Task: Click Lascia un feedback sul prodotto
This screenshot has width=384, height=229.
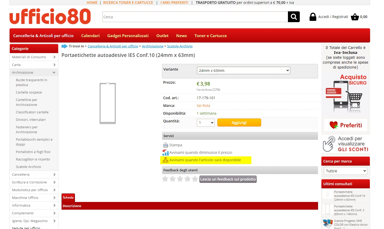Action: tap(228, 179)
